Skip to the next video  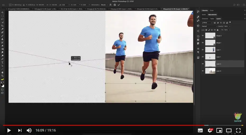[x=20, y=130]
